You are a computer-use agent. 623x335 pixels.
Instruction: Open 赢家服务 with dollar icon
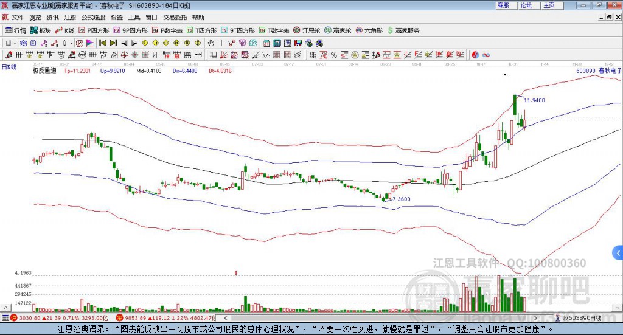tap(403, 30)
